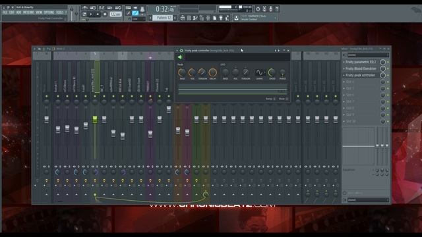422x237 pixels.
Task: Click the LFO SPEED knob
Action: tap(272, 72)
